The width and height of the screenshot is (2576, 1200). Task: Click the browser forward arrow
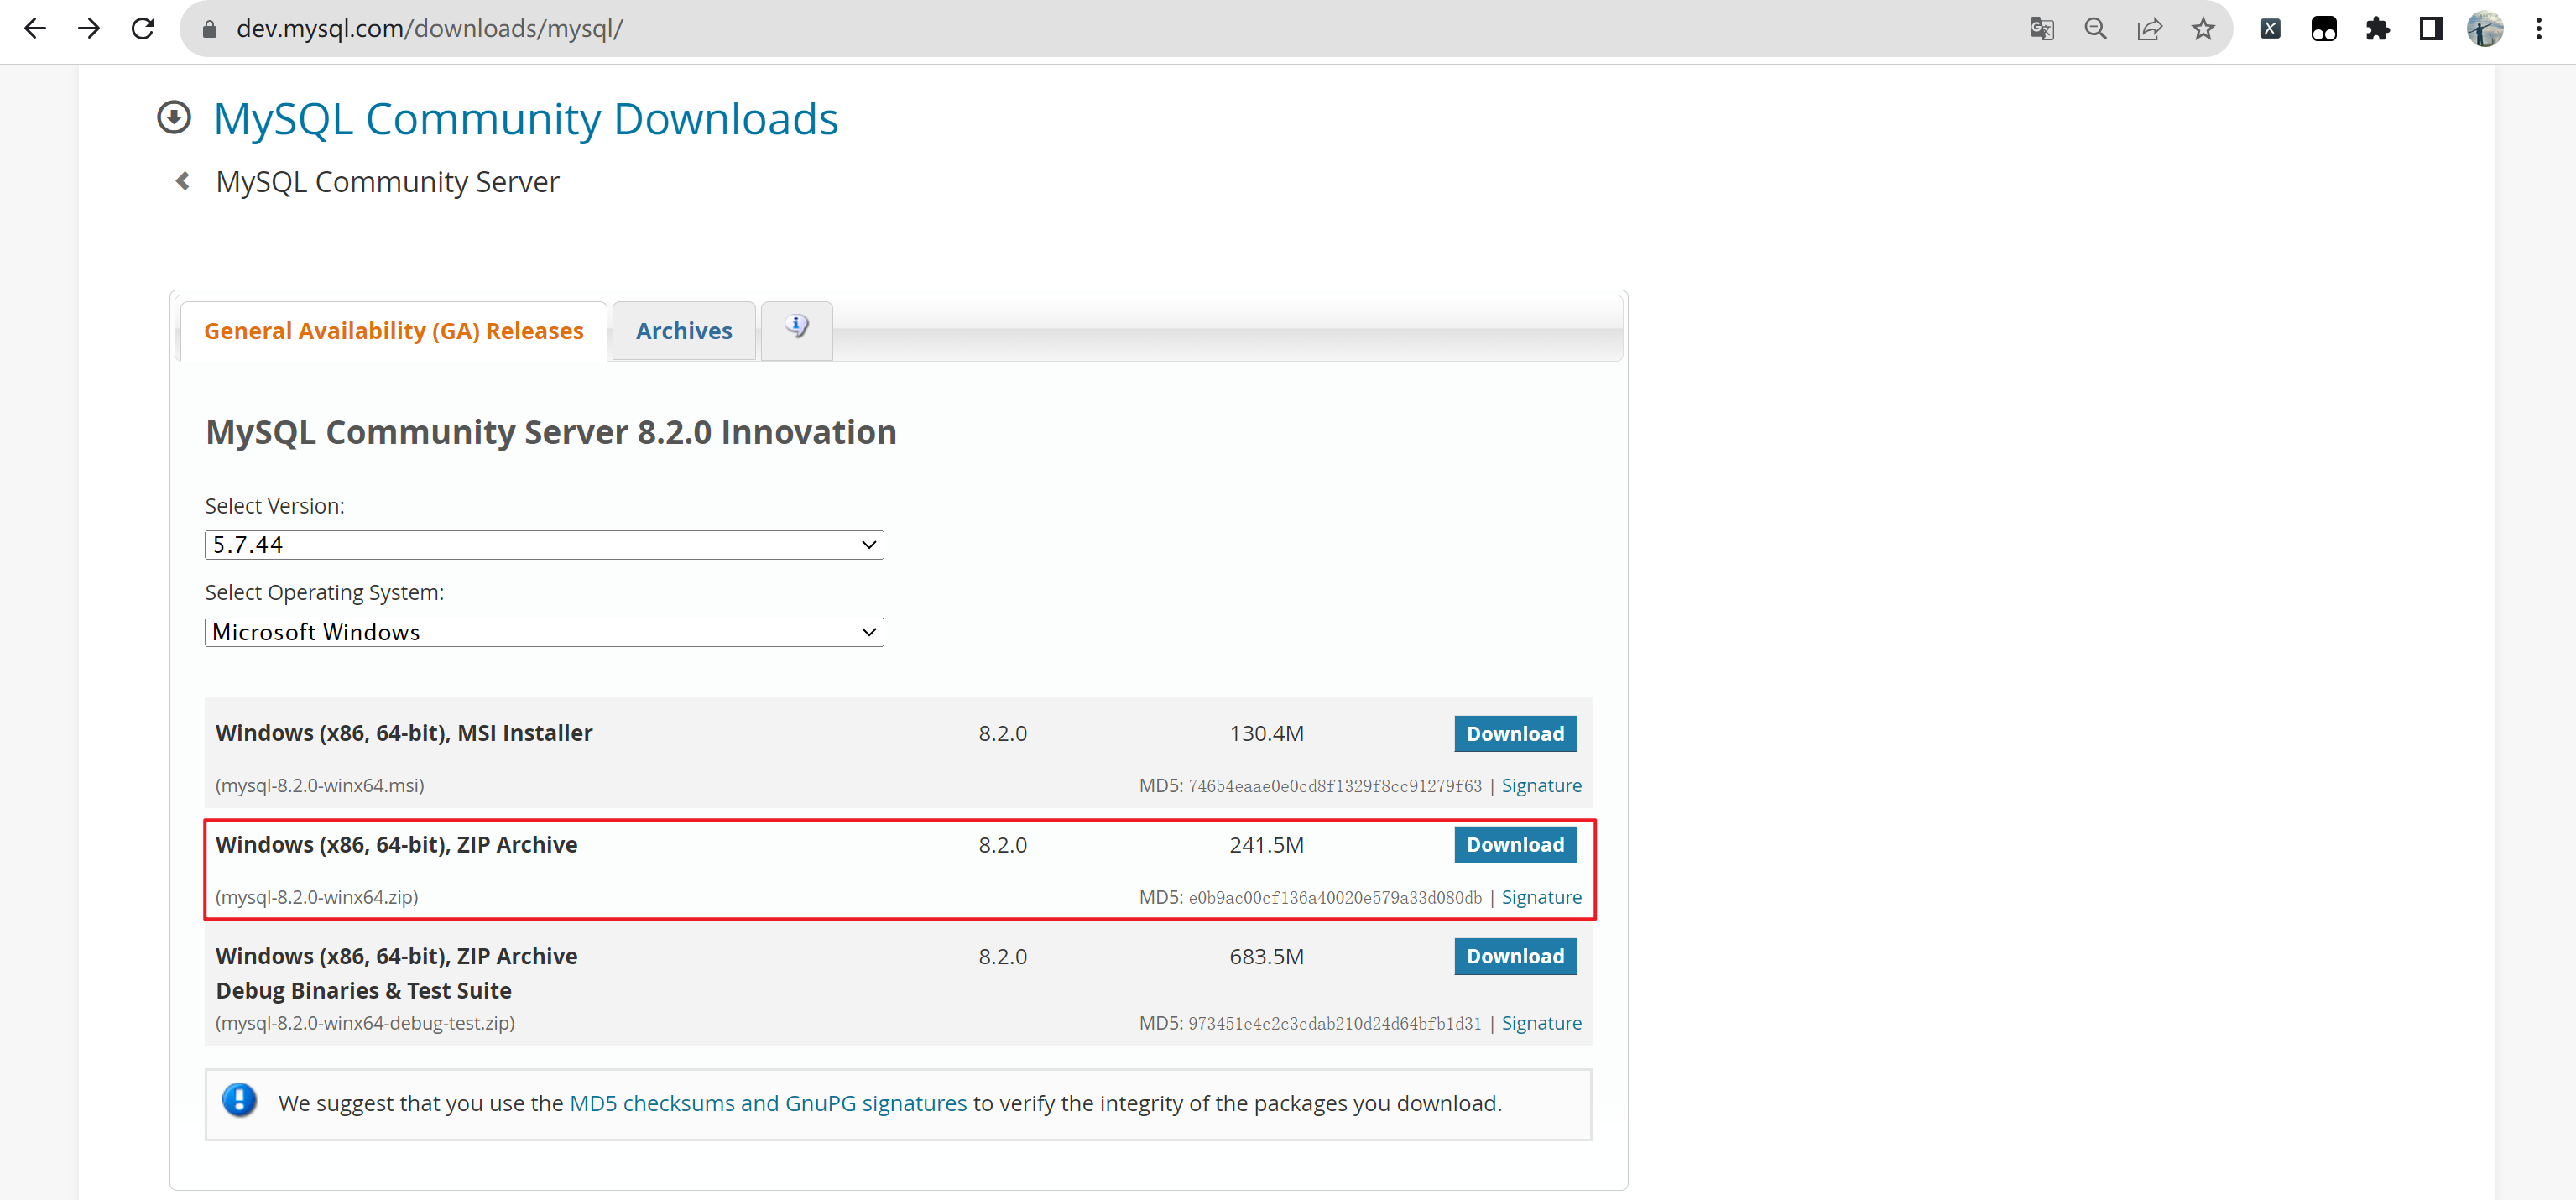tap(89, 28)
